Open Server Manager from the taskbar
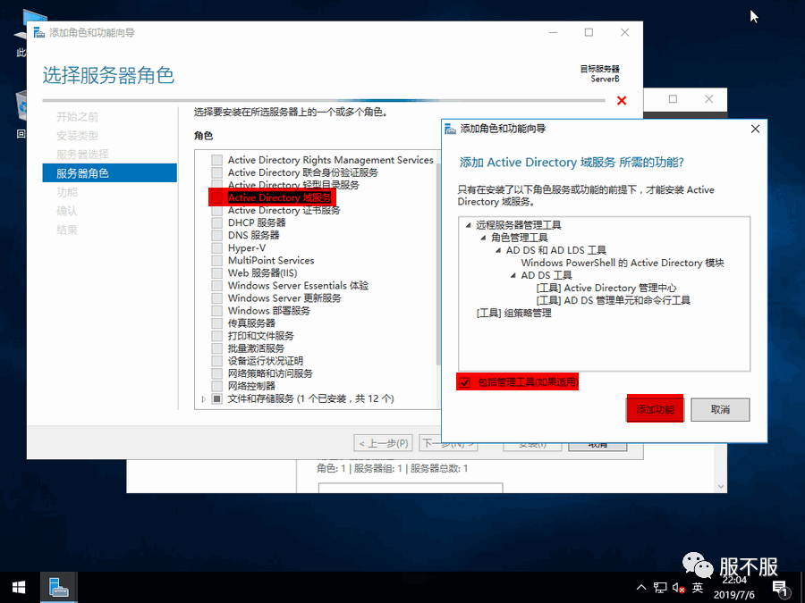805x603 pixels. pos(59,588)
